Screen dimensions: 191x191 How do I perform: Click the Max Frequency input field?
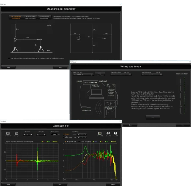tap(54, 134)
